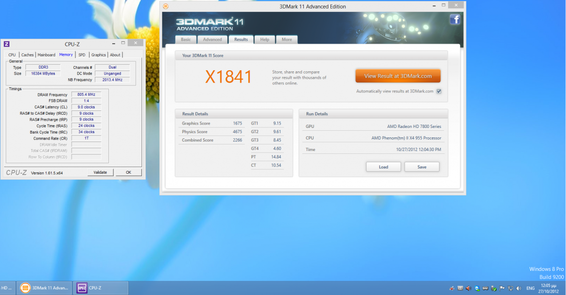The image size is (566, 295).
Task: Click the Load button in Run Details
Action: click(383, 167)
